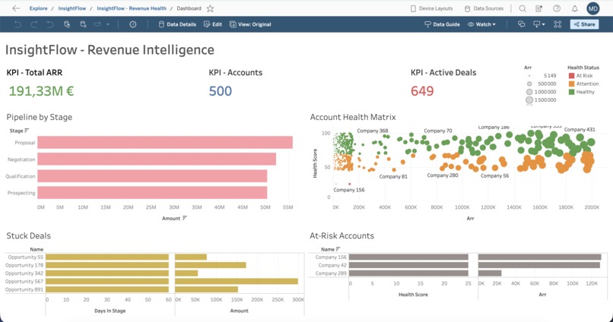The width and height of the screenshot is (613, 322).
Task: Click the Revert arrow in the toolbar
Action: pos(50,24)
